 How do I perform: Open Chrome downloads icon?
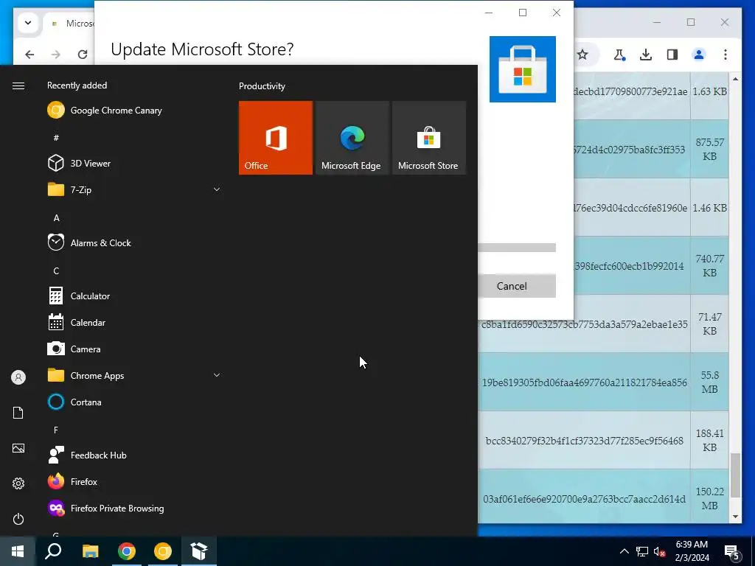[646, 55]
